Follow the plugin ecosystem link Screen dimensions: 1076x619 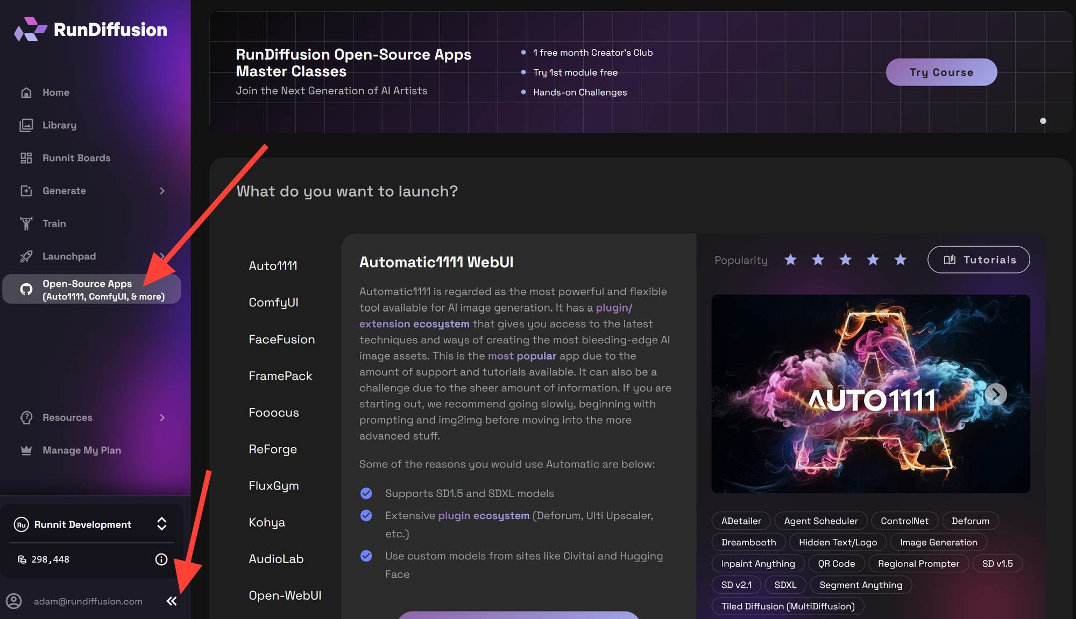pyautogui.click(x=483, y=516)
